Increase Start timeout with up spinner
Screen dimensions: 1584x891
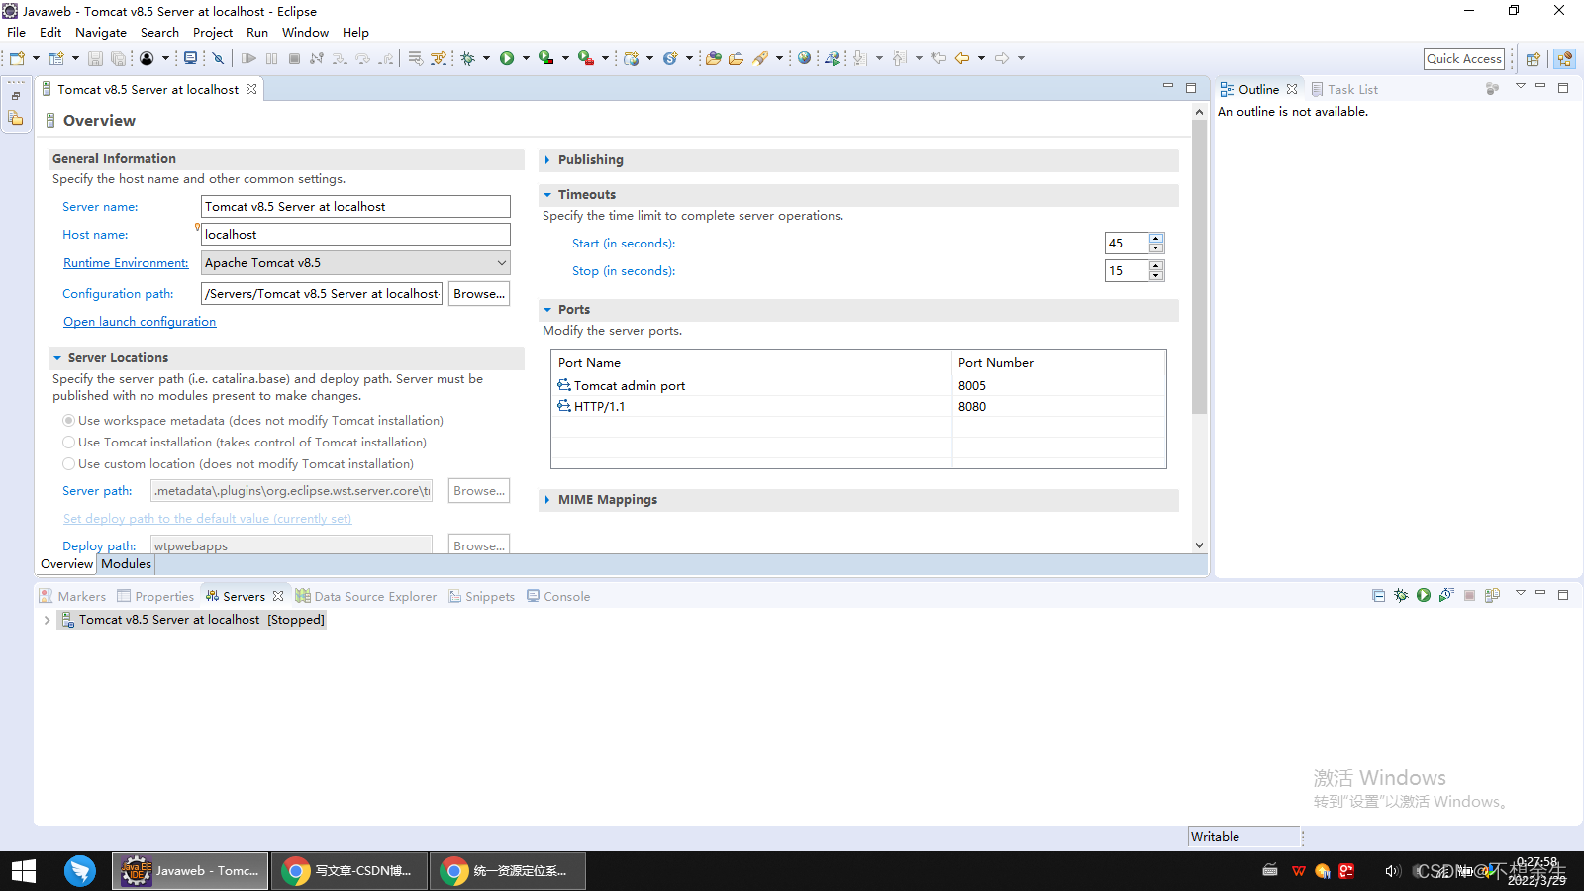[1156, 239]
